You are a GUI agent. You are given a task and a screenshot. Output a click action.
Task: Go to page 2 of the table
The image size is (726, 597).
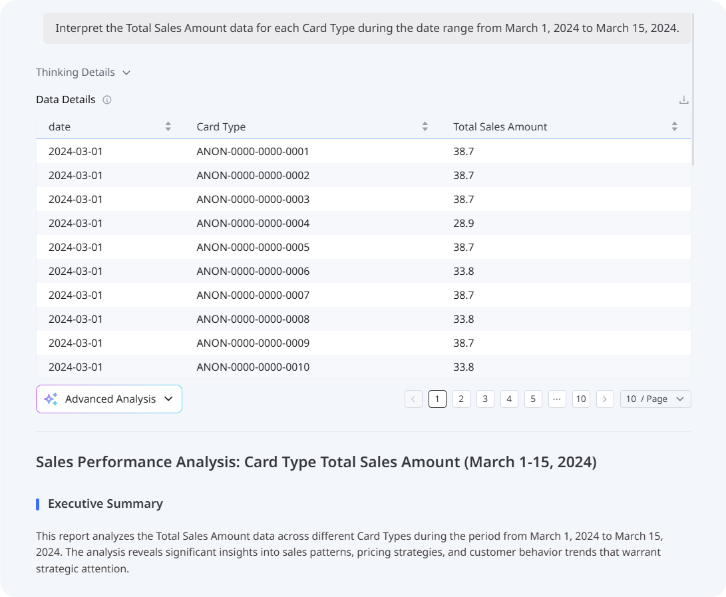(x=461, y=399)
